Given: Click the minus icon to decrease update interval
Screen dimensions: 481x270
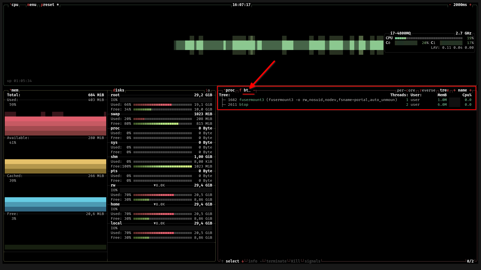Looking at the screenshot, I should pos(450,4).
